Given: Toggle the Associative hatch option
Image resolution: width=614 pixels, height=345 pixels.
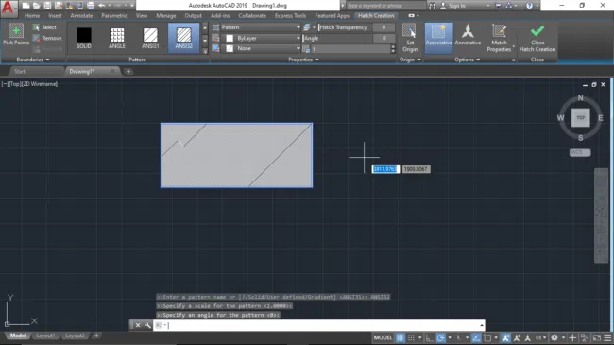Looking at the screenshot, I should point(438,38).
